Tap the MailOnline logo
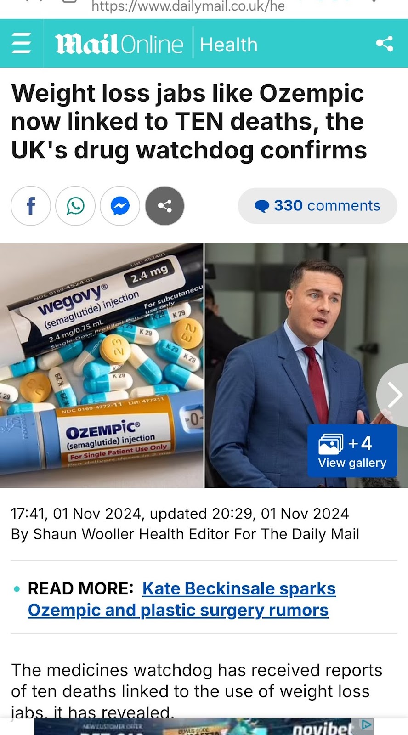Viewport: 408px width, 735px height. (x=119, y=45)
